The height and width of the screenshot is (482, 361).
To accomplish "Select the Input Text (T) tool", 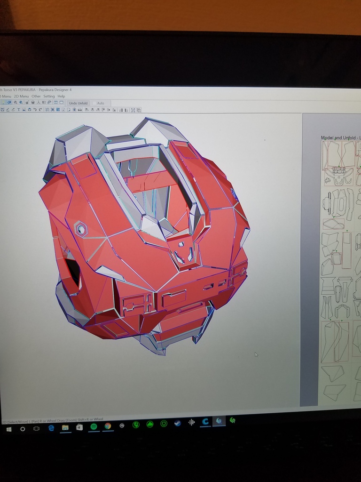I will pos(19,110).
